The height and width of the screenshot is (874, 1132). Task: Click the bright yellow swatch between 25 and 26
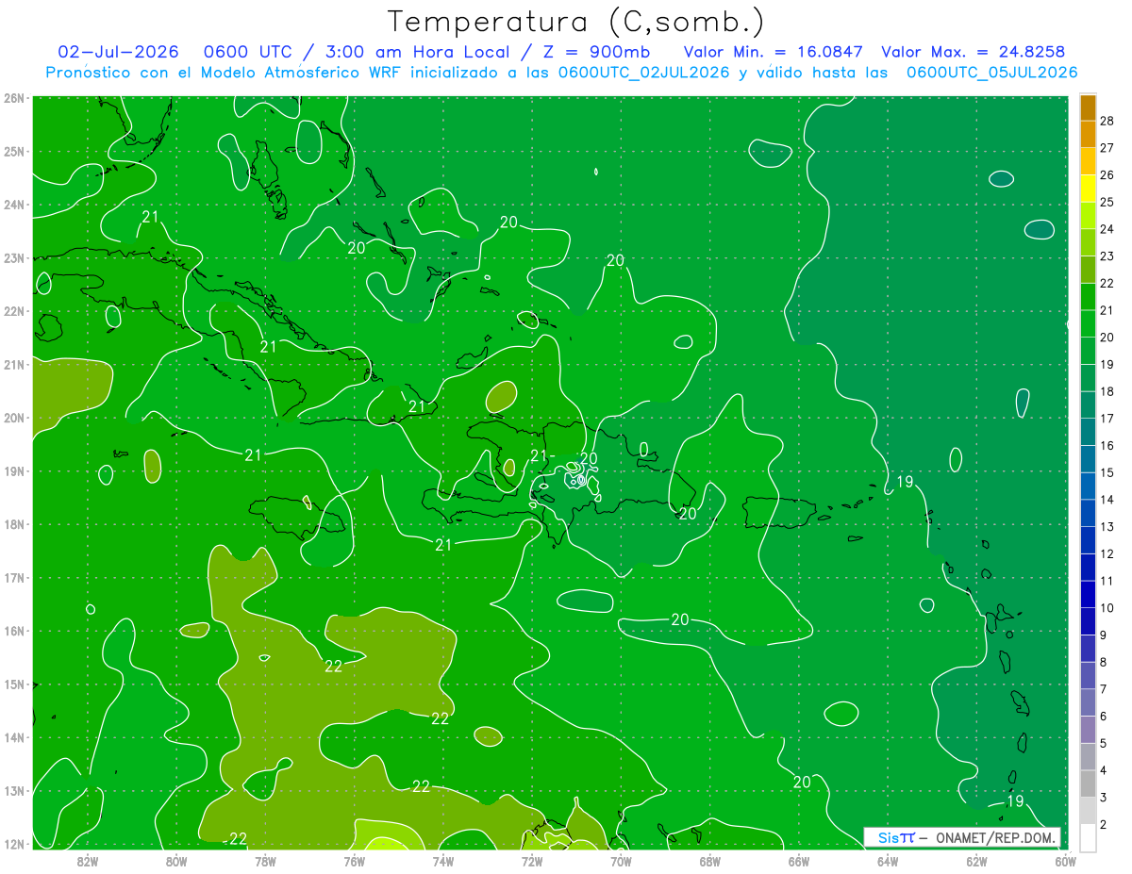[1088, 189]
